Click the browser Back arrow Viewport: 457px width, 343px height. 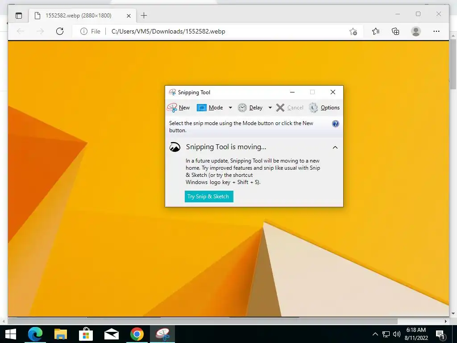(x=21, y=31)
